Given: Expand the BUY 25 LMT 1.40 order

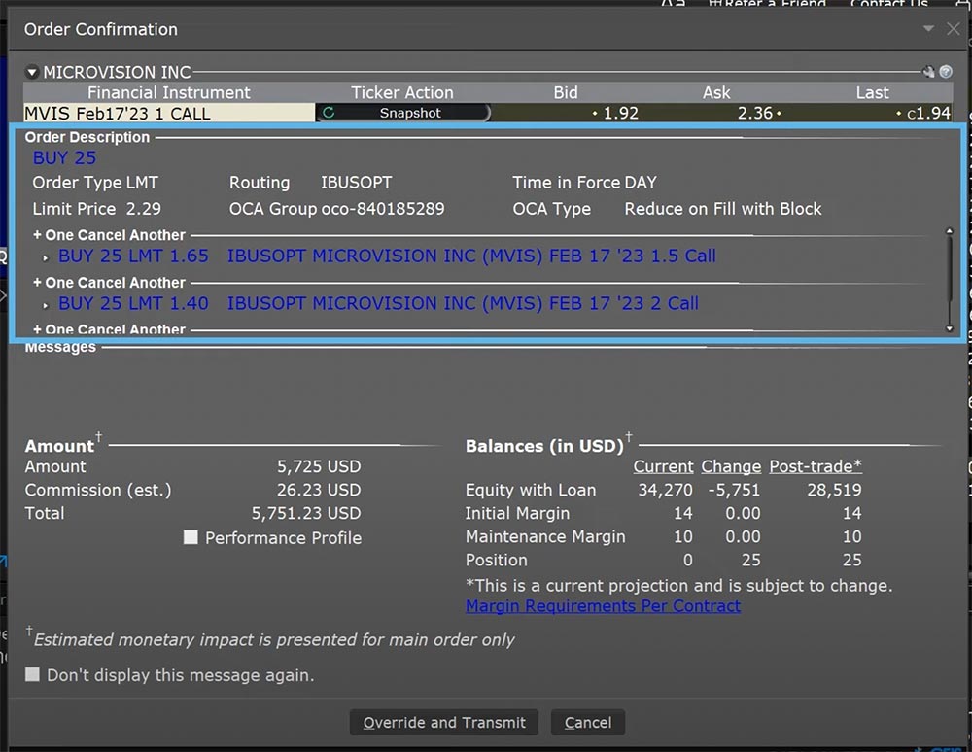Looking at the screenshot, I should tap(46, 305).
